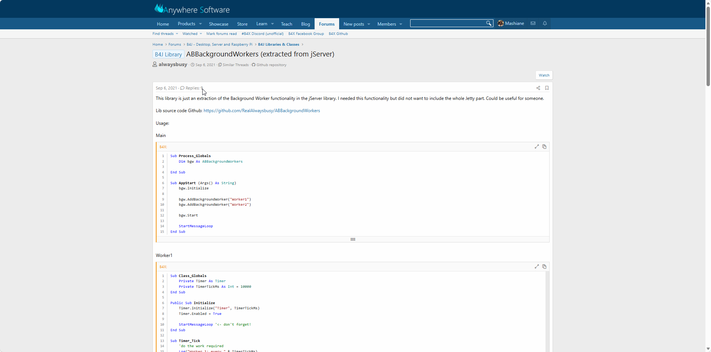The image size is (711, 352).
Task: Click the Anywhere Software logo
Action: click(192, 9)
